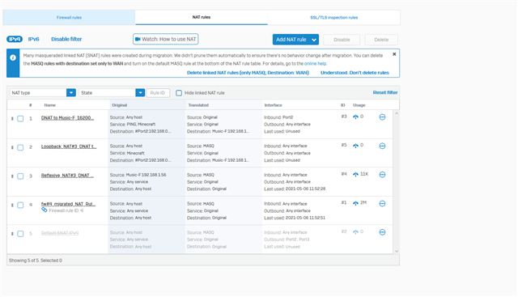Click usage icon showing 2M
518x297 pixels.
355,203
